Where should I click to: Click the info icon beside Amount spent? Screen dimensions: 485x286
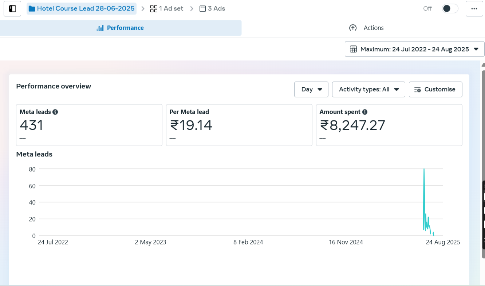tap(365, 112)
